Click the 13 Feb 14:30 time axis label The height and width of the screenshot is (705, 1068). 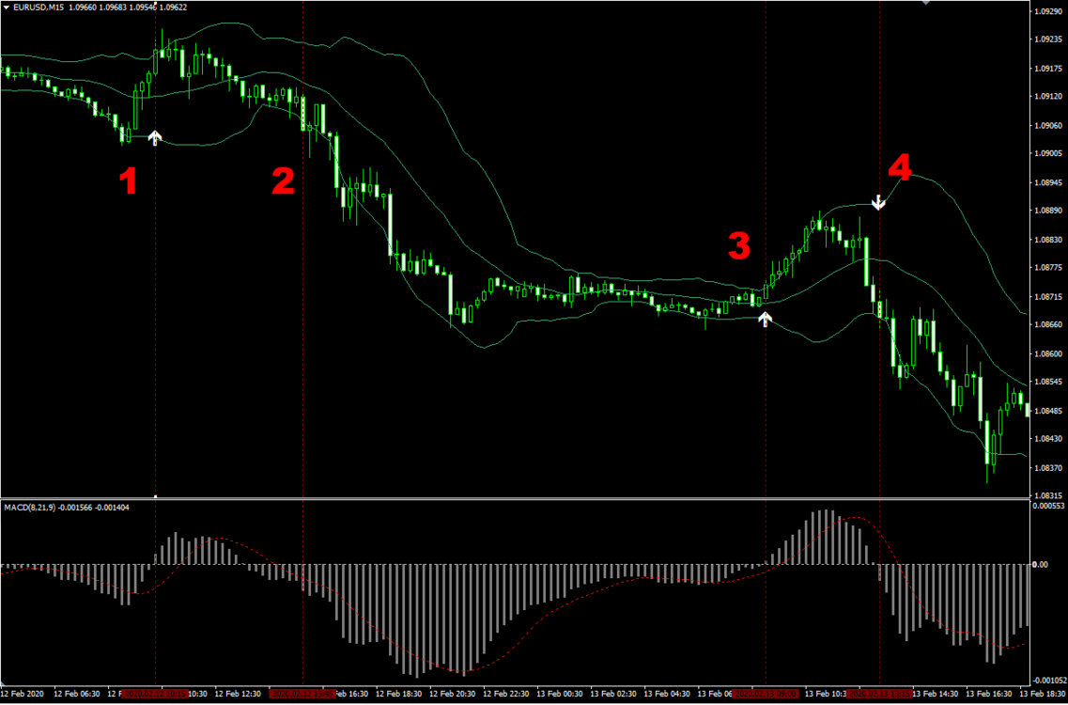coord(936,694)
